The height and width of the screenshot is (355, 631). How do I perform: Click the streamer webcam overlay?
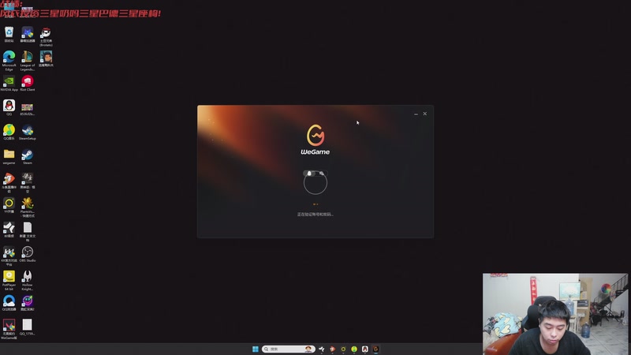point(555,314)
